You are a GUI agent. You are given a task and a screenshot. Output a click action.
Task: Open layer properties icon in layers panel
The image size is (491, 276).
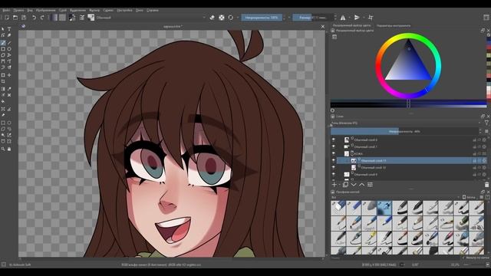pos(370,185)
